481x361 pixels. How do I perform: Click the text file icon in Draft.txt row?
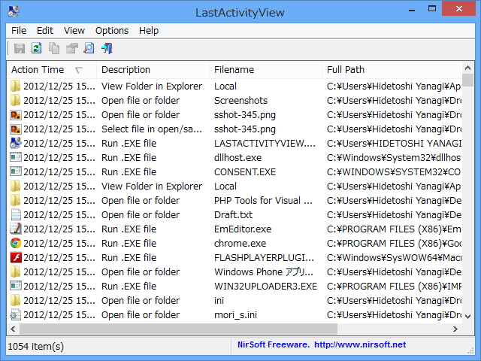click(15, 214)
